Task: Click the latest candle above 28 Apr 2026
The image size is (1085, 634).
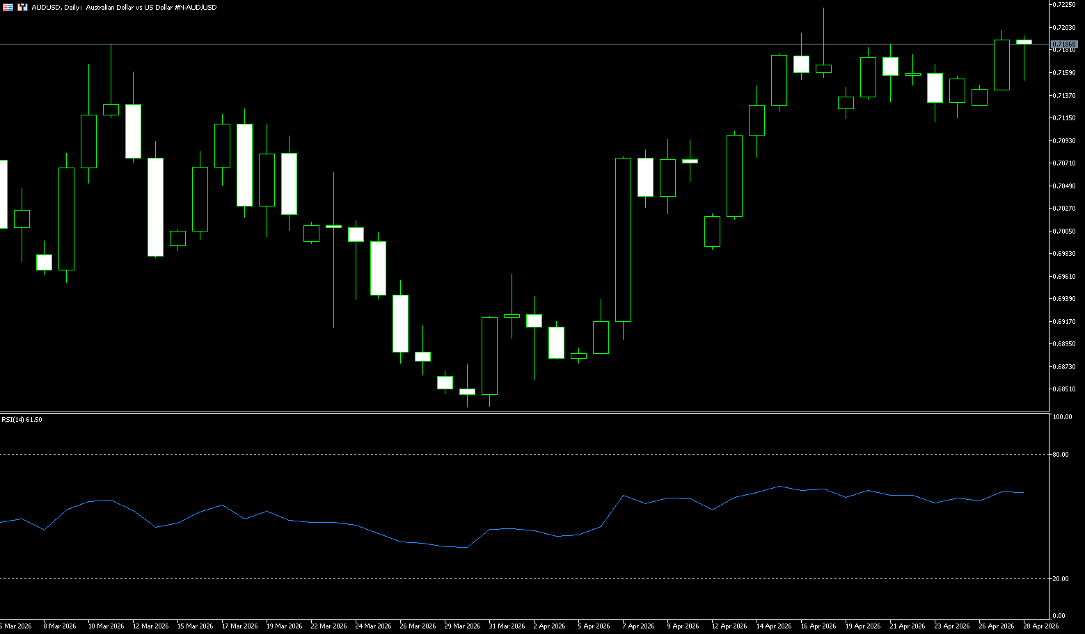Action: (1024, 42)
